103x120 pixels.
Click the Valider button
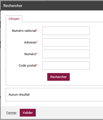click(28, 113)
